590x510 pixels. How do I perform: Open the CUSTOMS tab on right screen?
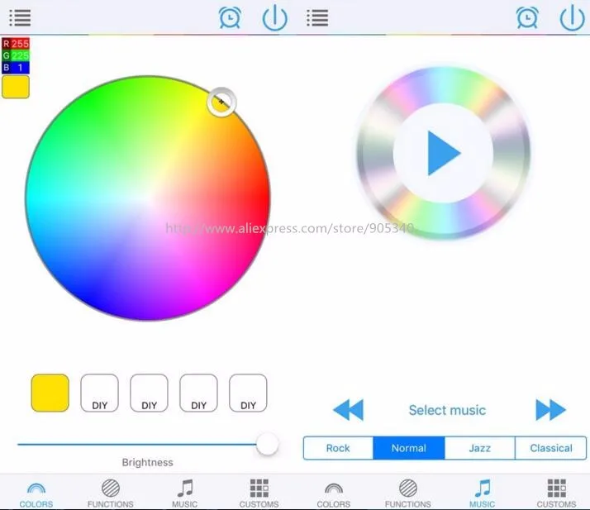tap(556, 493)
